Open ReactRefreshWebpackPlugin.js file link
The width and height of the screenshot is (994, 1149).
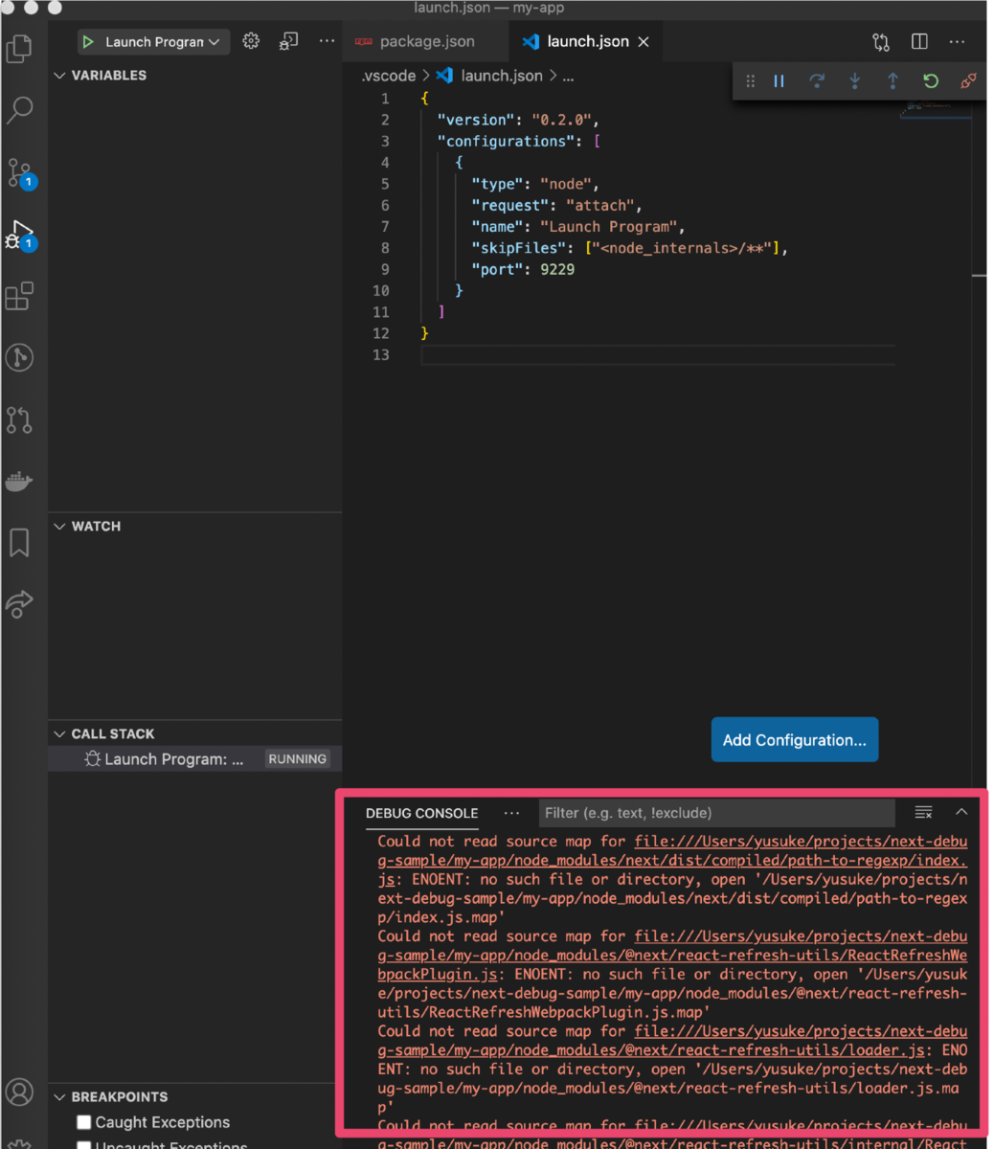672,955
